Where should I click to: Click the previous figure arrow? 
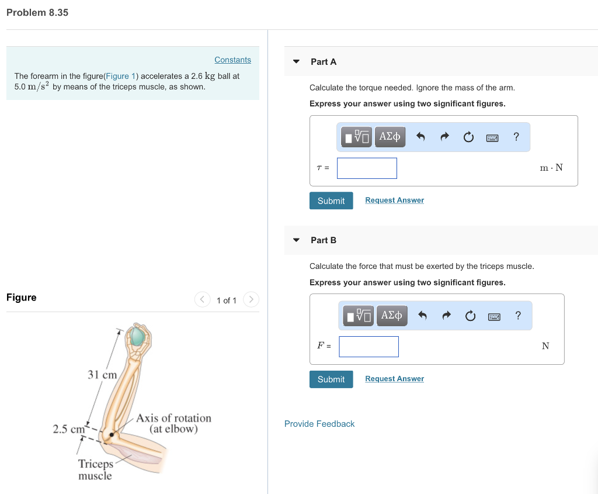[x=202, y=299]
